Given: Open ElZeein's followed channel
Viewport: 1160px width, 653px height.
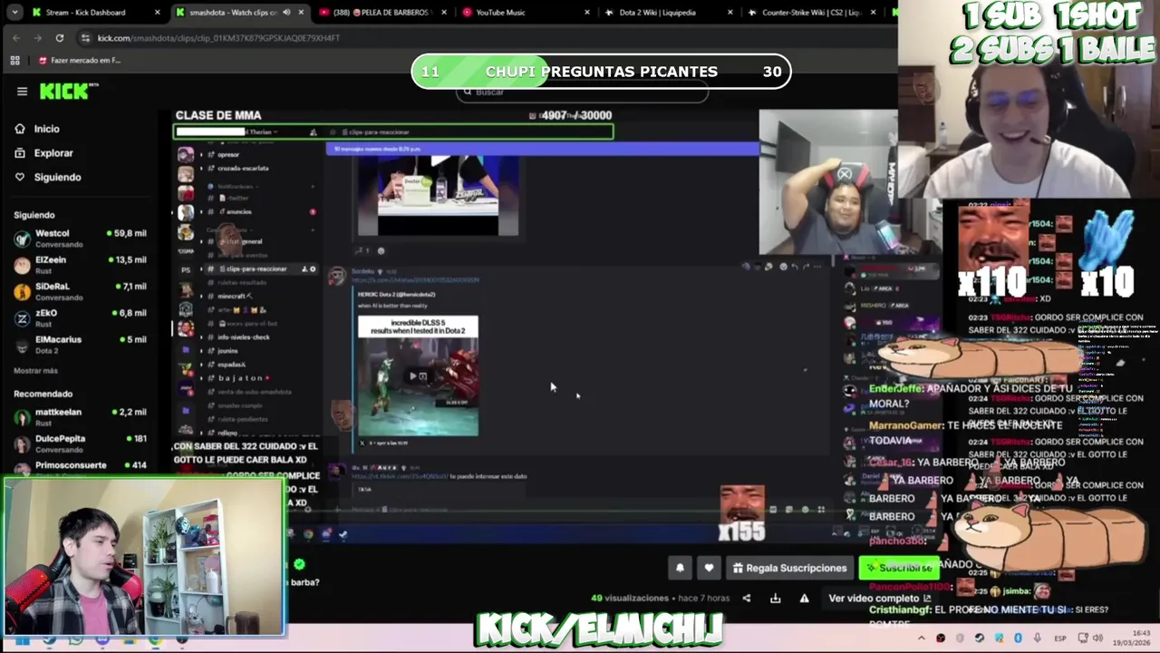Looking at the screenshot, I should click(x=80, y=265).
